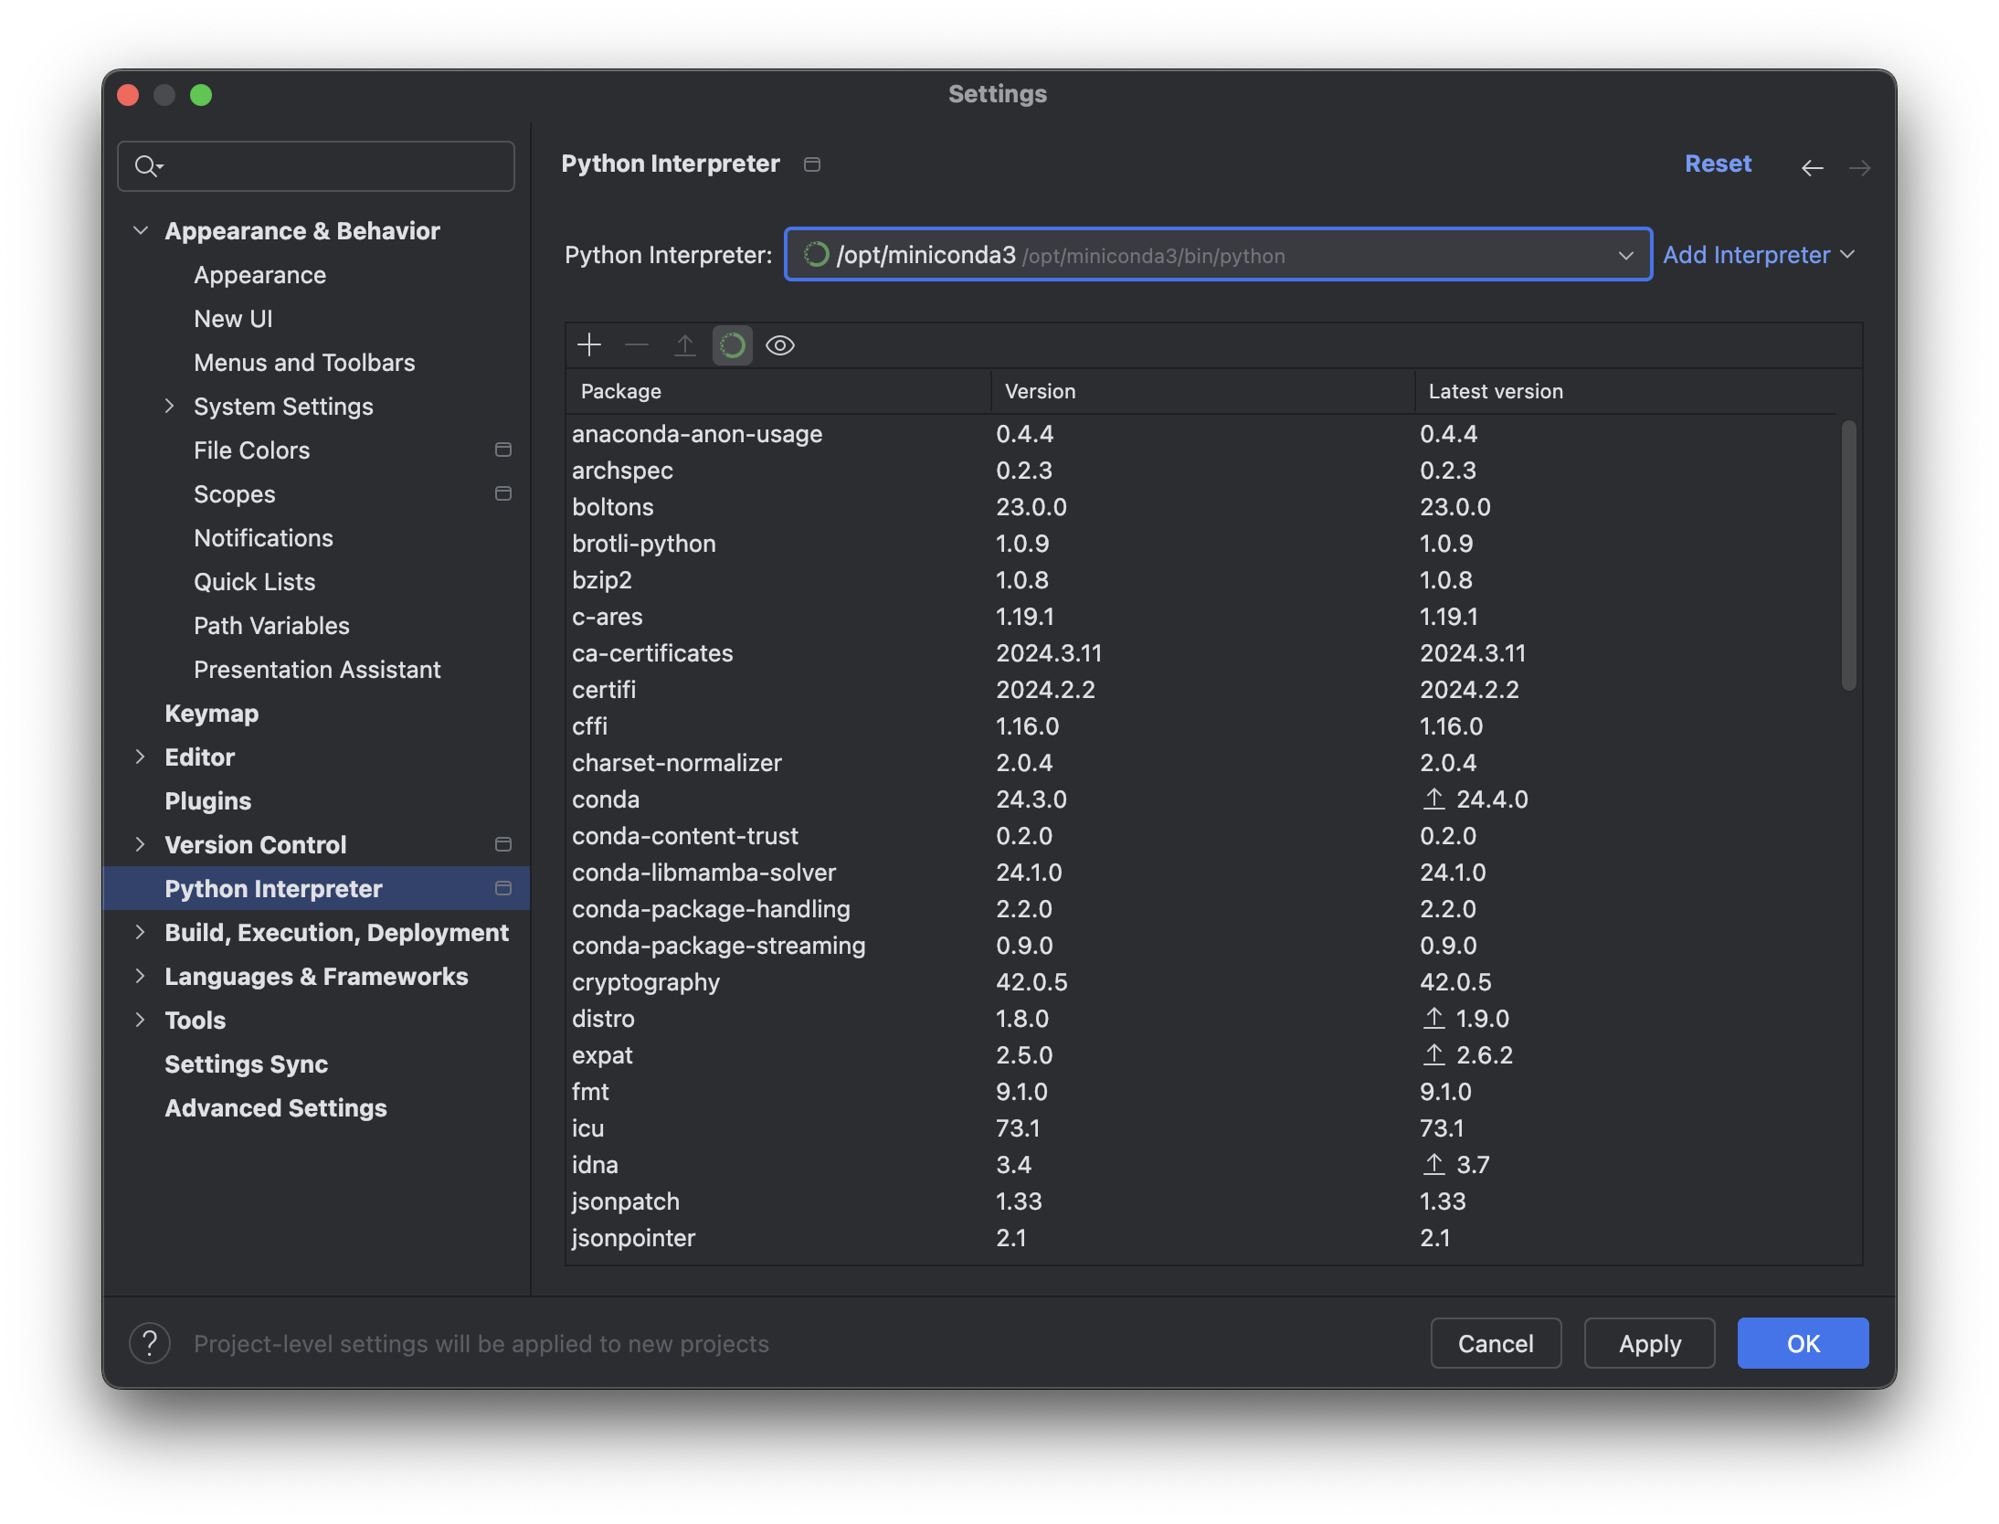The width and height of the screenshot is (1999, 1524).
Task: Collapse Appearance & Behavior section
Action: click(141, 230)
